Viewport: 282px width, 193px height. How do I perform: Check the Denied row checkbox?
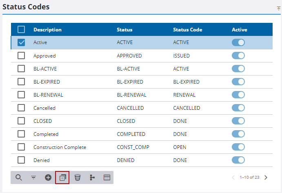pos(21,160)
